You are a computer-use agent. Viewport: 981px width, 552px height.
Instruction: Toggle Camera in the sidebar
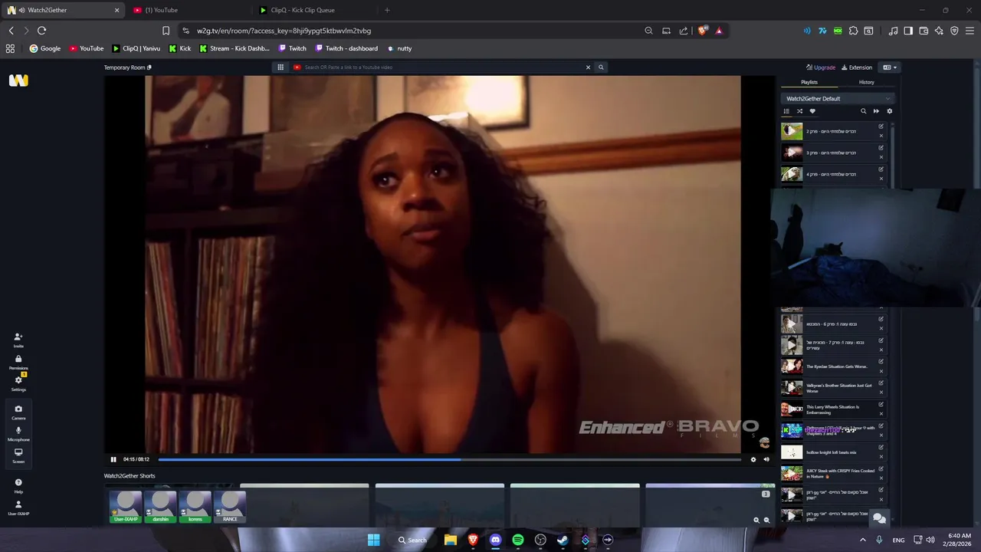pos(18,412)
